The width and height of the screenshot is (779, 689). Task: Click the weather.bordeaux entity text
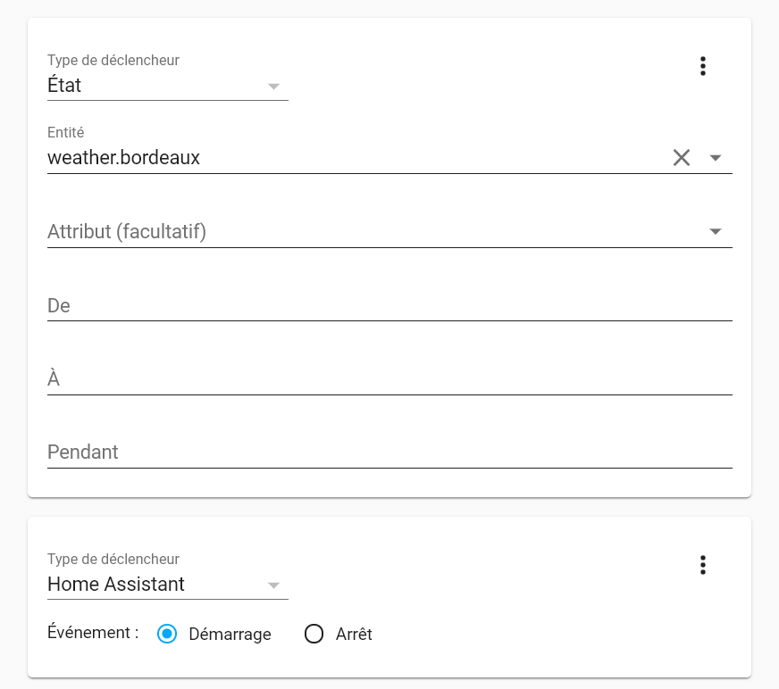pos(123,158)
